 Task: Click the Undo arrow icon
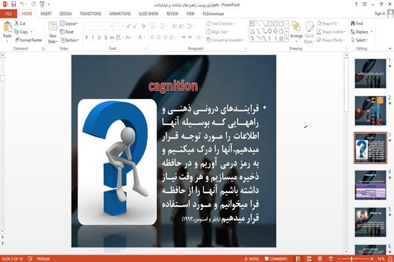(x=22, y=5)
